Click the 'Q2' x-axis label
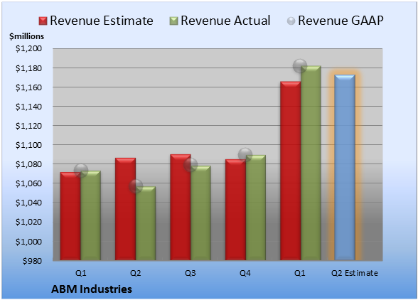This screenshot has height=300, width=418. click(136, 273)
